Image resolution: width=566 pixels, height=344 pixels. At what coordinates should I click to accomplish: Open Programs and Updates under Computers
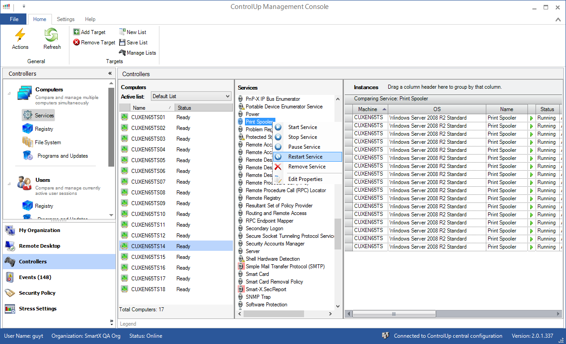[x=56, y=156]
